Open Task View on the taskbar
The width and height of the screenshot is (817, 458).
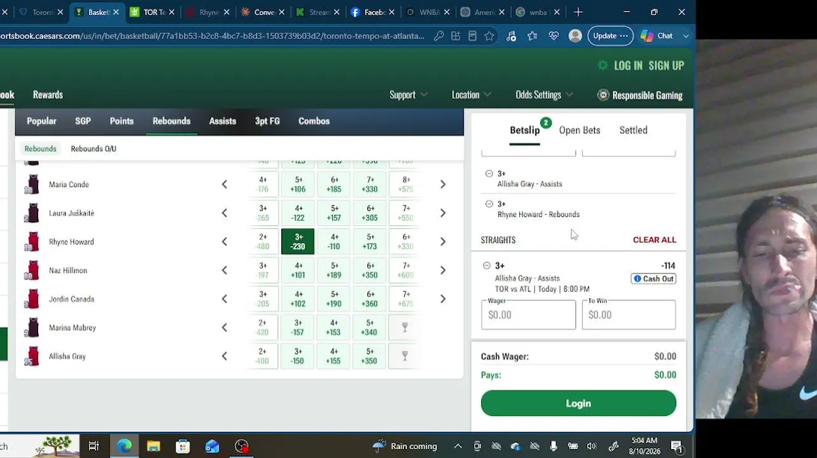tap(94, 447)
